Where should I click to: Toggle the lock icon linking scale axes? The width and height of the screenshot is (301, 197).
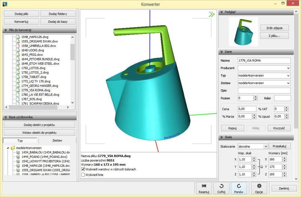click(x=262, y=167)
